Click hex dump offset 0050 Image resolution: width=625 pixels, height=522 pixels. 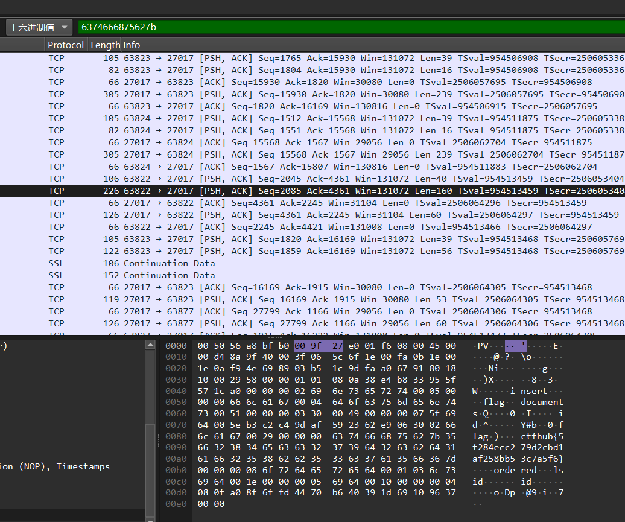tap(176, 402)
